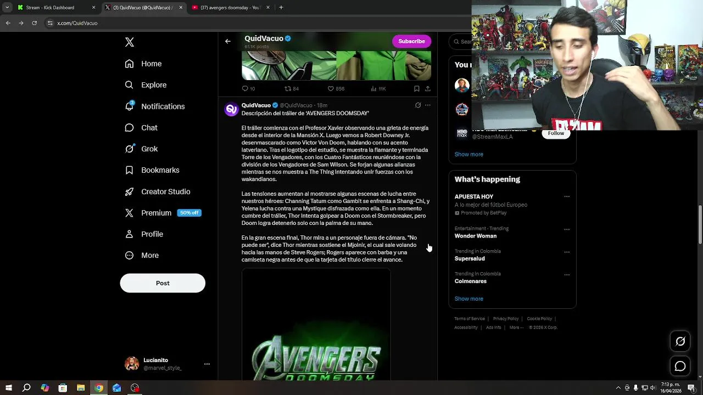703x395 pixels.
Task: Switch to the Stream - Kick Dashboard tab
Action: (56, 8)
